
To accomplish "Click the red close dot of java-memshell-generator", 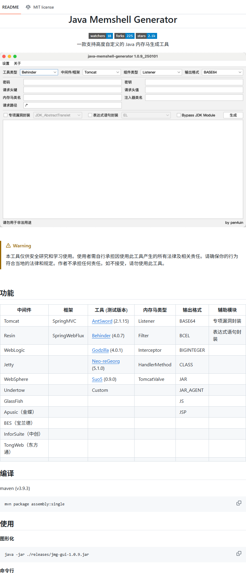I will 4,56.
